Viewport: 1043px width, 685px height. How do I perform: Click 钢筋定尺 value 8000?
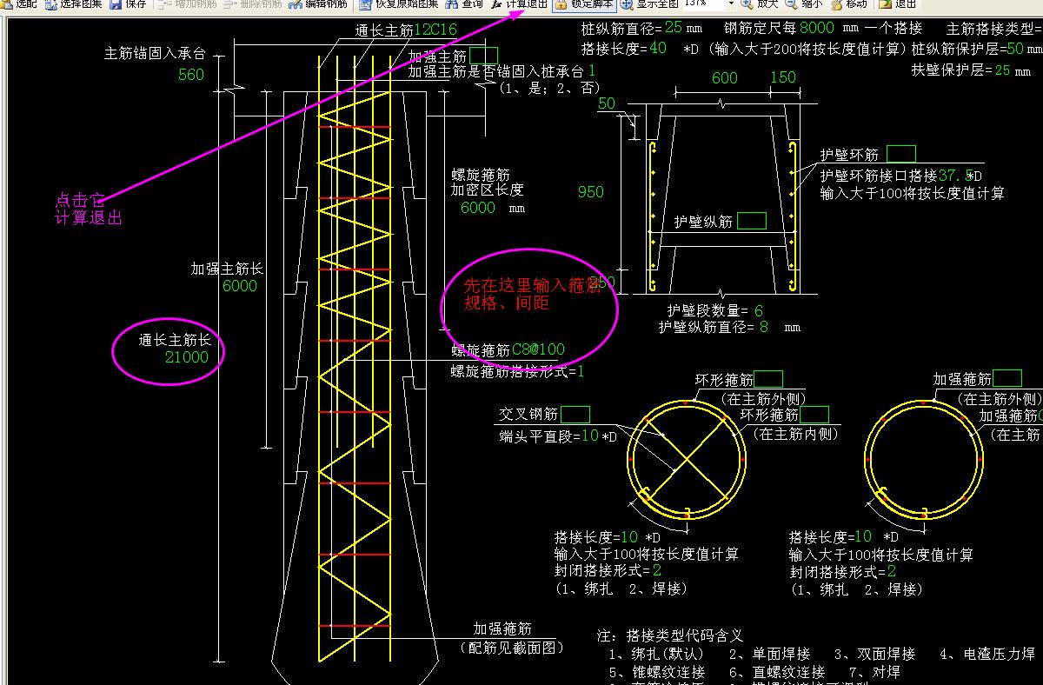coord(816,29)
